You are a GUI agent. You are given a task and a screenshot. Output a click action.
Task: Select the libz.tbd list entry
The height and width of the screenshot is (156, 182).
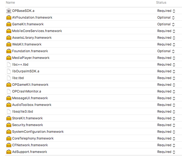(x=93, y=78)
